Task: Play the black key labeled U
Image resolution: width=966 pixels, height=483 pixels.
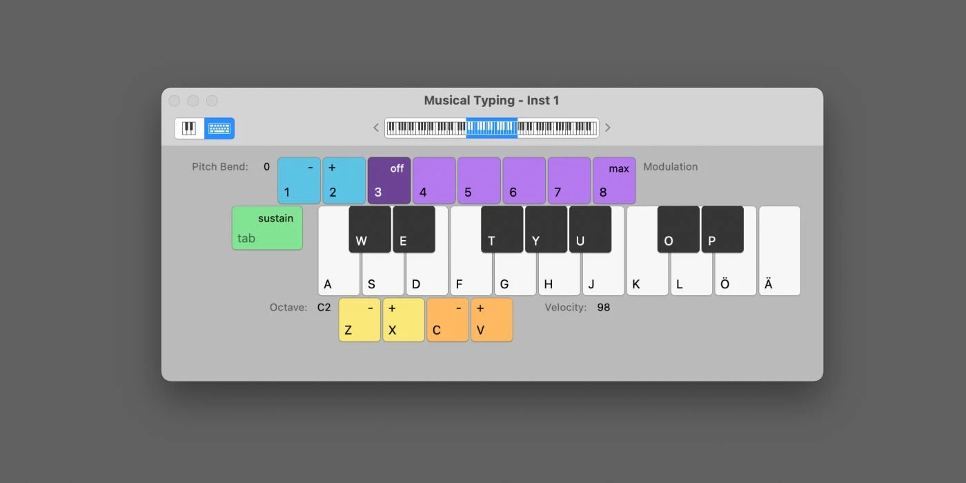Action: (x=591, y=229)
